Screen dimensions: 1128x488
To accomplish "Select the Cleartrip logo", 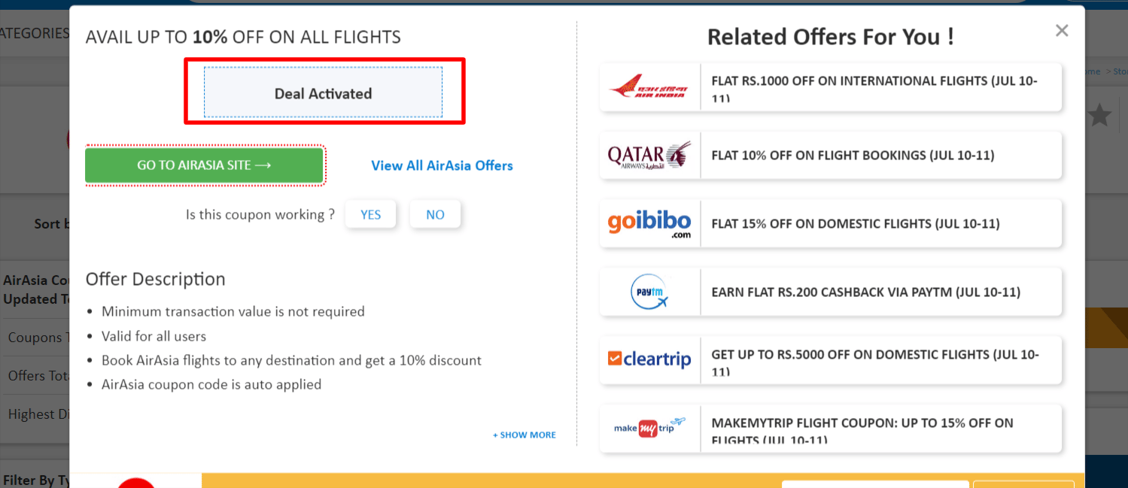I will click(649, 359).
